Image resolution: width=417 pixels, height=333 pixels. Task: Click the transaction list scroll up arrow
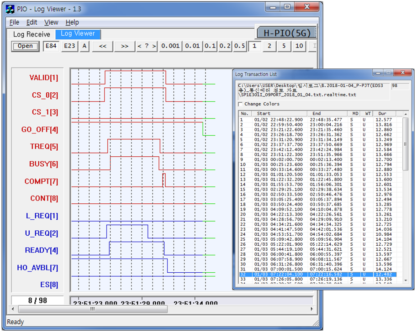pyautogui.click(x=405, y=114)
